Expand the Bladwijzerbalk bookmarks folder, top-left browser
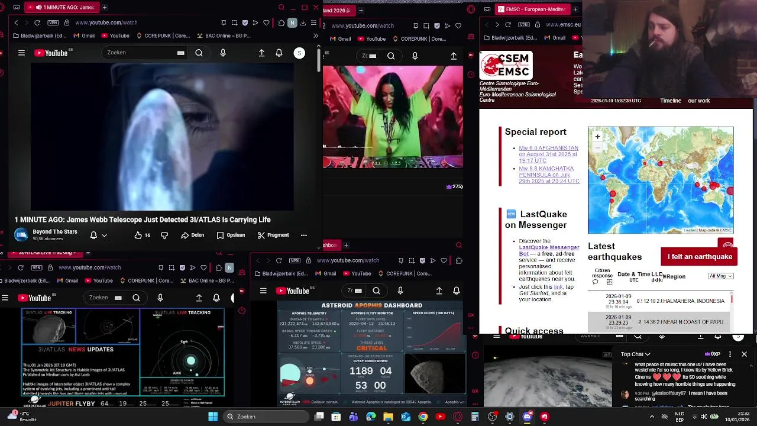This screenshot has height=426, width=757. tap(40, 35)
